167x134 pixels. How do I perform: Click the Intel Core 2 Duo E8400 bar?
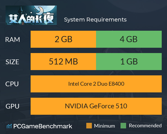(96, 84)
